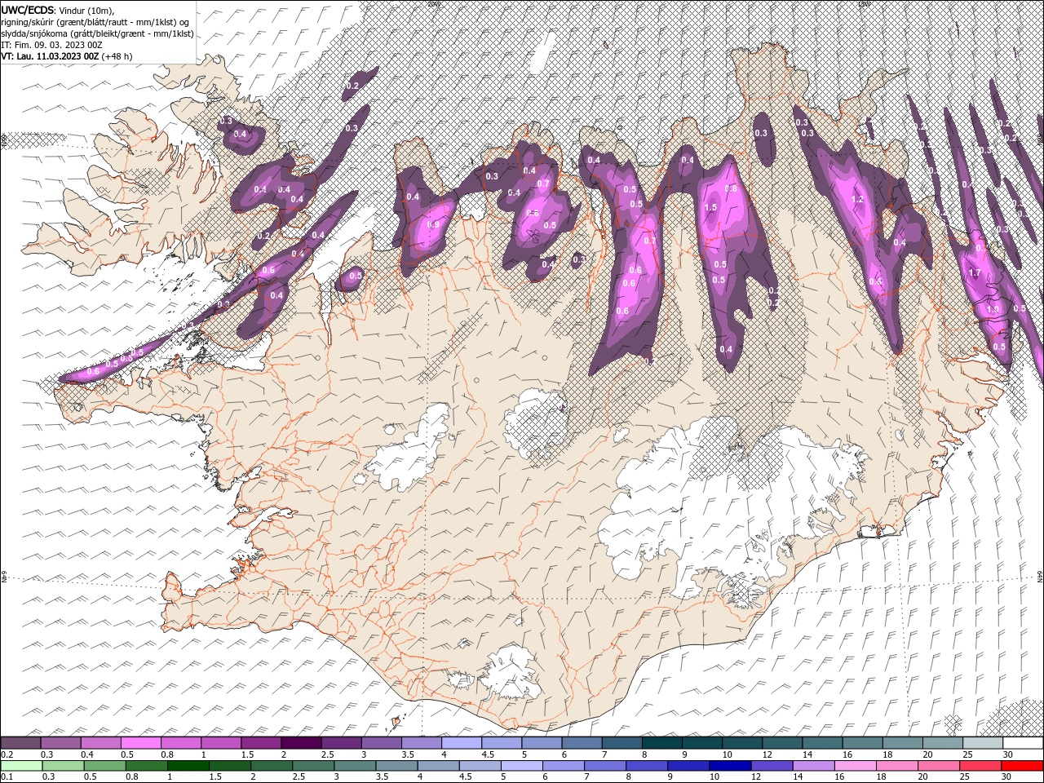Select the darkest green 1 swatch, bottom legend
The width and height of the screenshot is (1044, 783).
pos(188,766)
